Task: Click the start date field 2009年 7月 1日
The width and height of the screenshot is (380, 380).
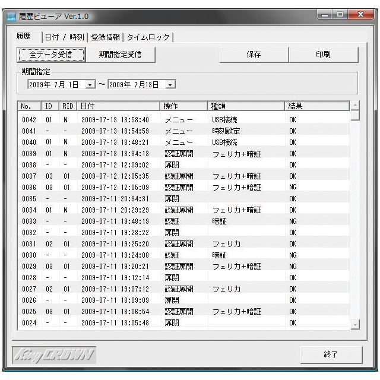Action: tap(55, 85)
